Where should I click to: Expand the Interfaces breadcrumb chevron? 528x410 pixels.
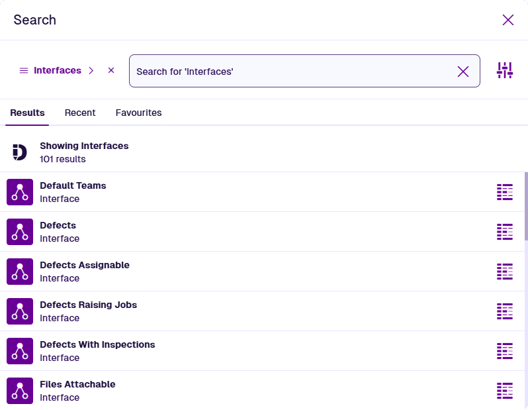pyautogui.click(x=91, y=70)
